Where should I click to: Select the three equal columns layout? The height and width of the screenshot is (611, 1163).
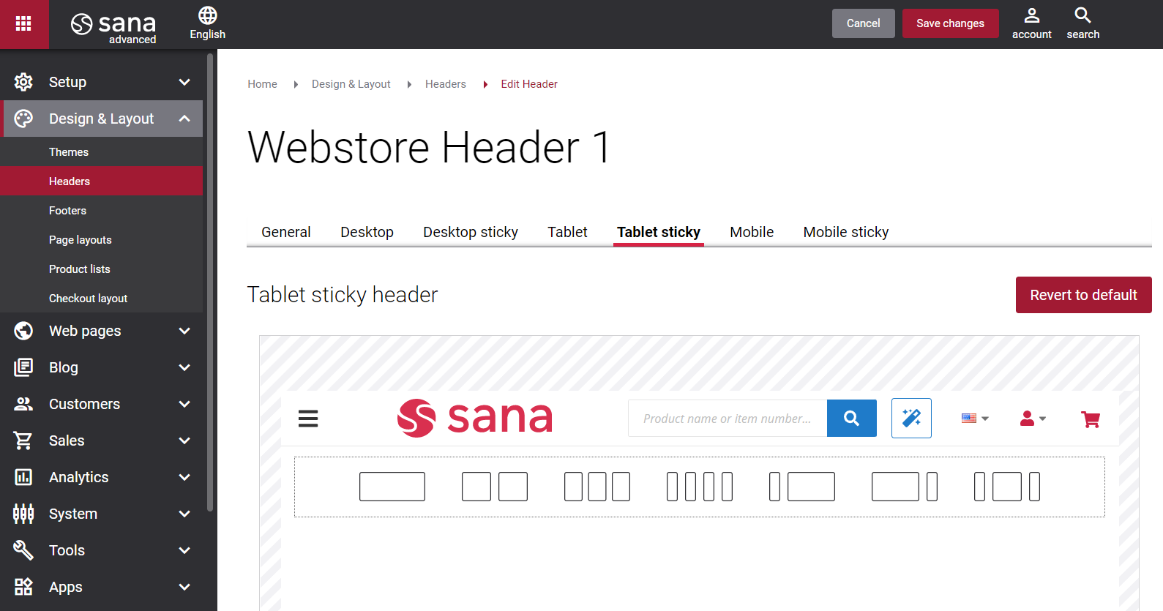click(597, 487)
